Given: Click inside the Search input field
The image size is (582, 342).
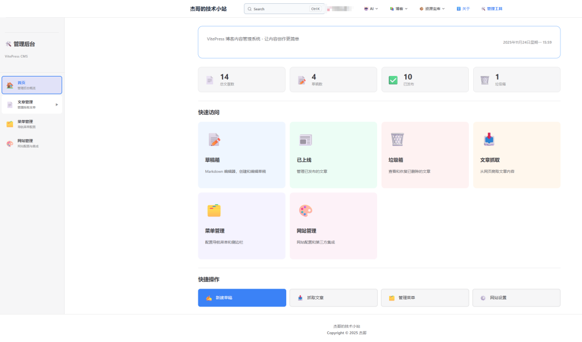Looking at the screenshot, I should 280,9.
